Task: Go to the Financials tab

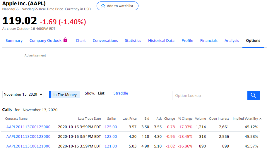Action: click(209, 41)
